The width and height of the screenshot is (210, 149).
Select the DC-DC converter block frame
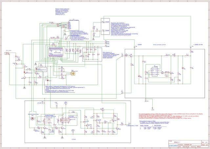click(165, 73)
